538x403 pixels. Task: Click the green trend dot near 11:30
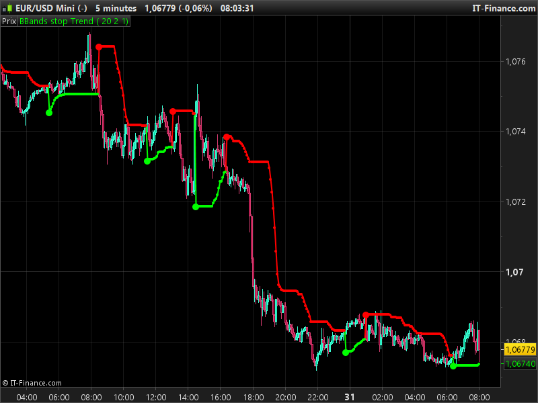[147, 161]
